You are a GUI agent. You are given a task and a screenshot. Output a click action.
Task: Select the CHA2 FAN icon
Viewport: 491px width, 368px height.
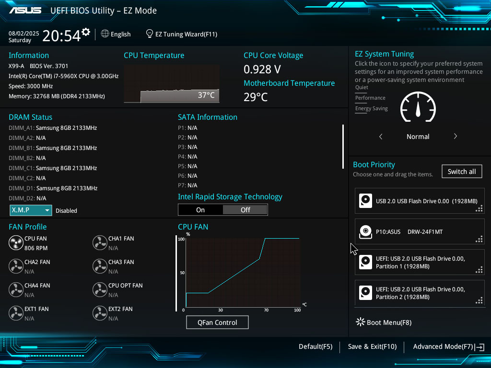click(x=16, y=266)
